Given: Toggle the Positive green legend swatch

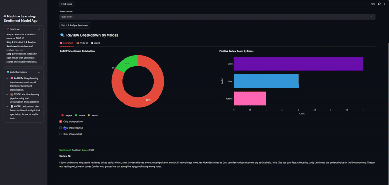Looking at the screenshot, I should (x=76, y=115).
